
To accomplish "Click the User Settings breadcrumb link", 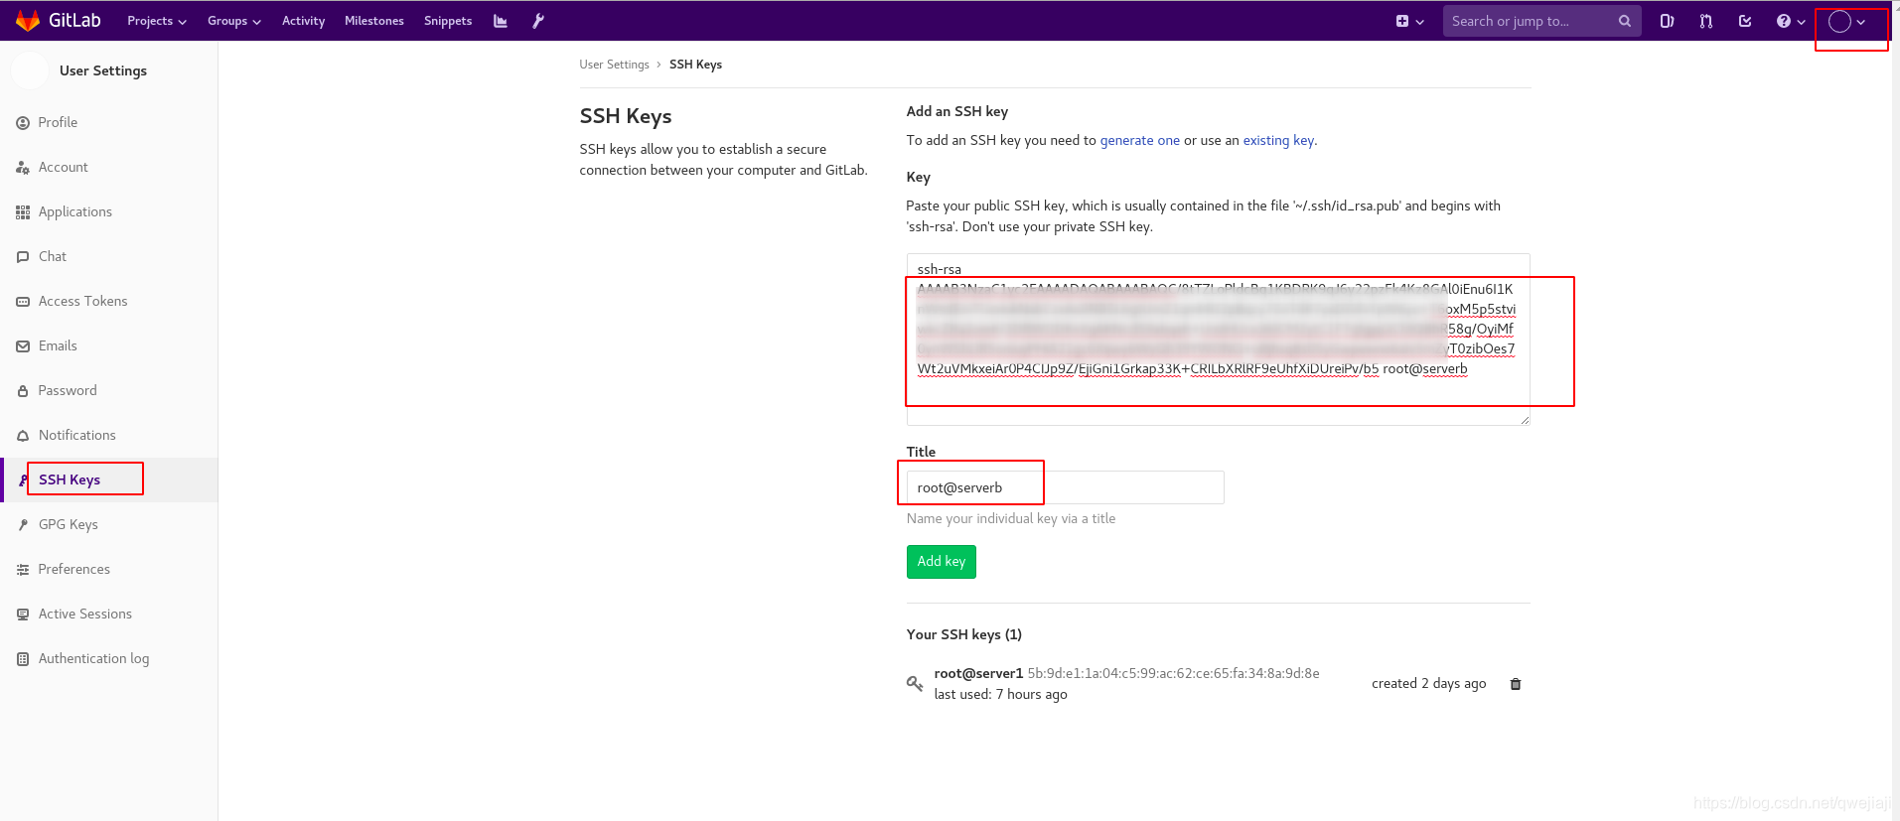I will tap(614, 65).
